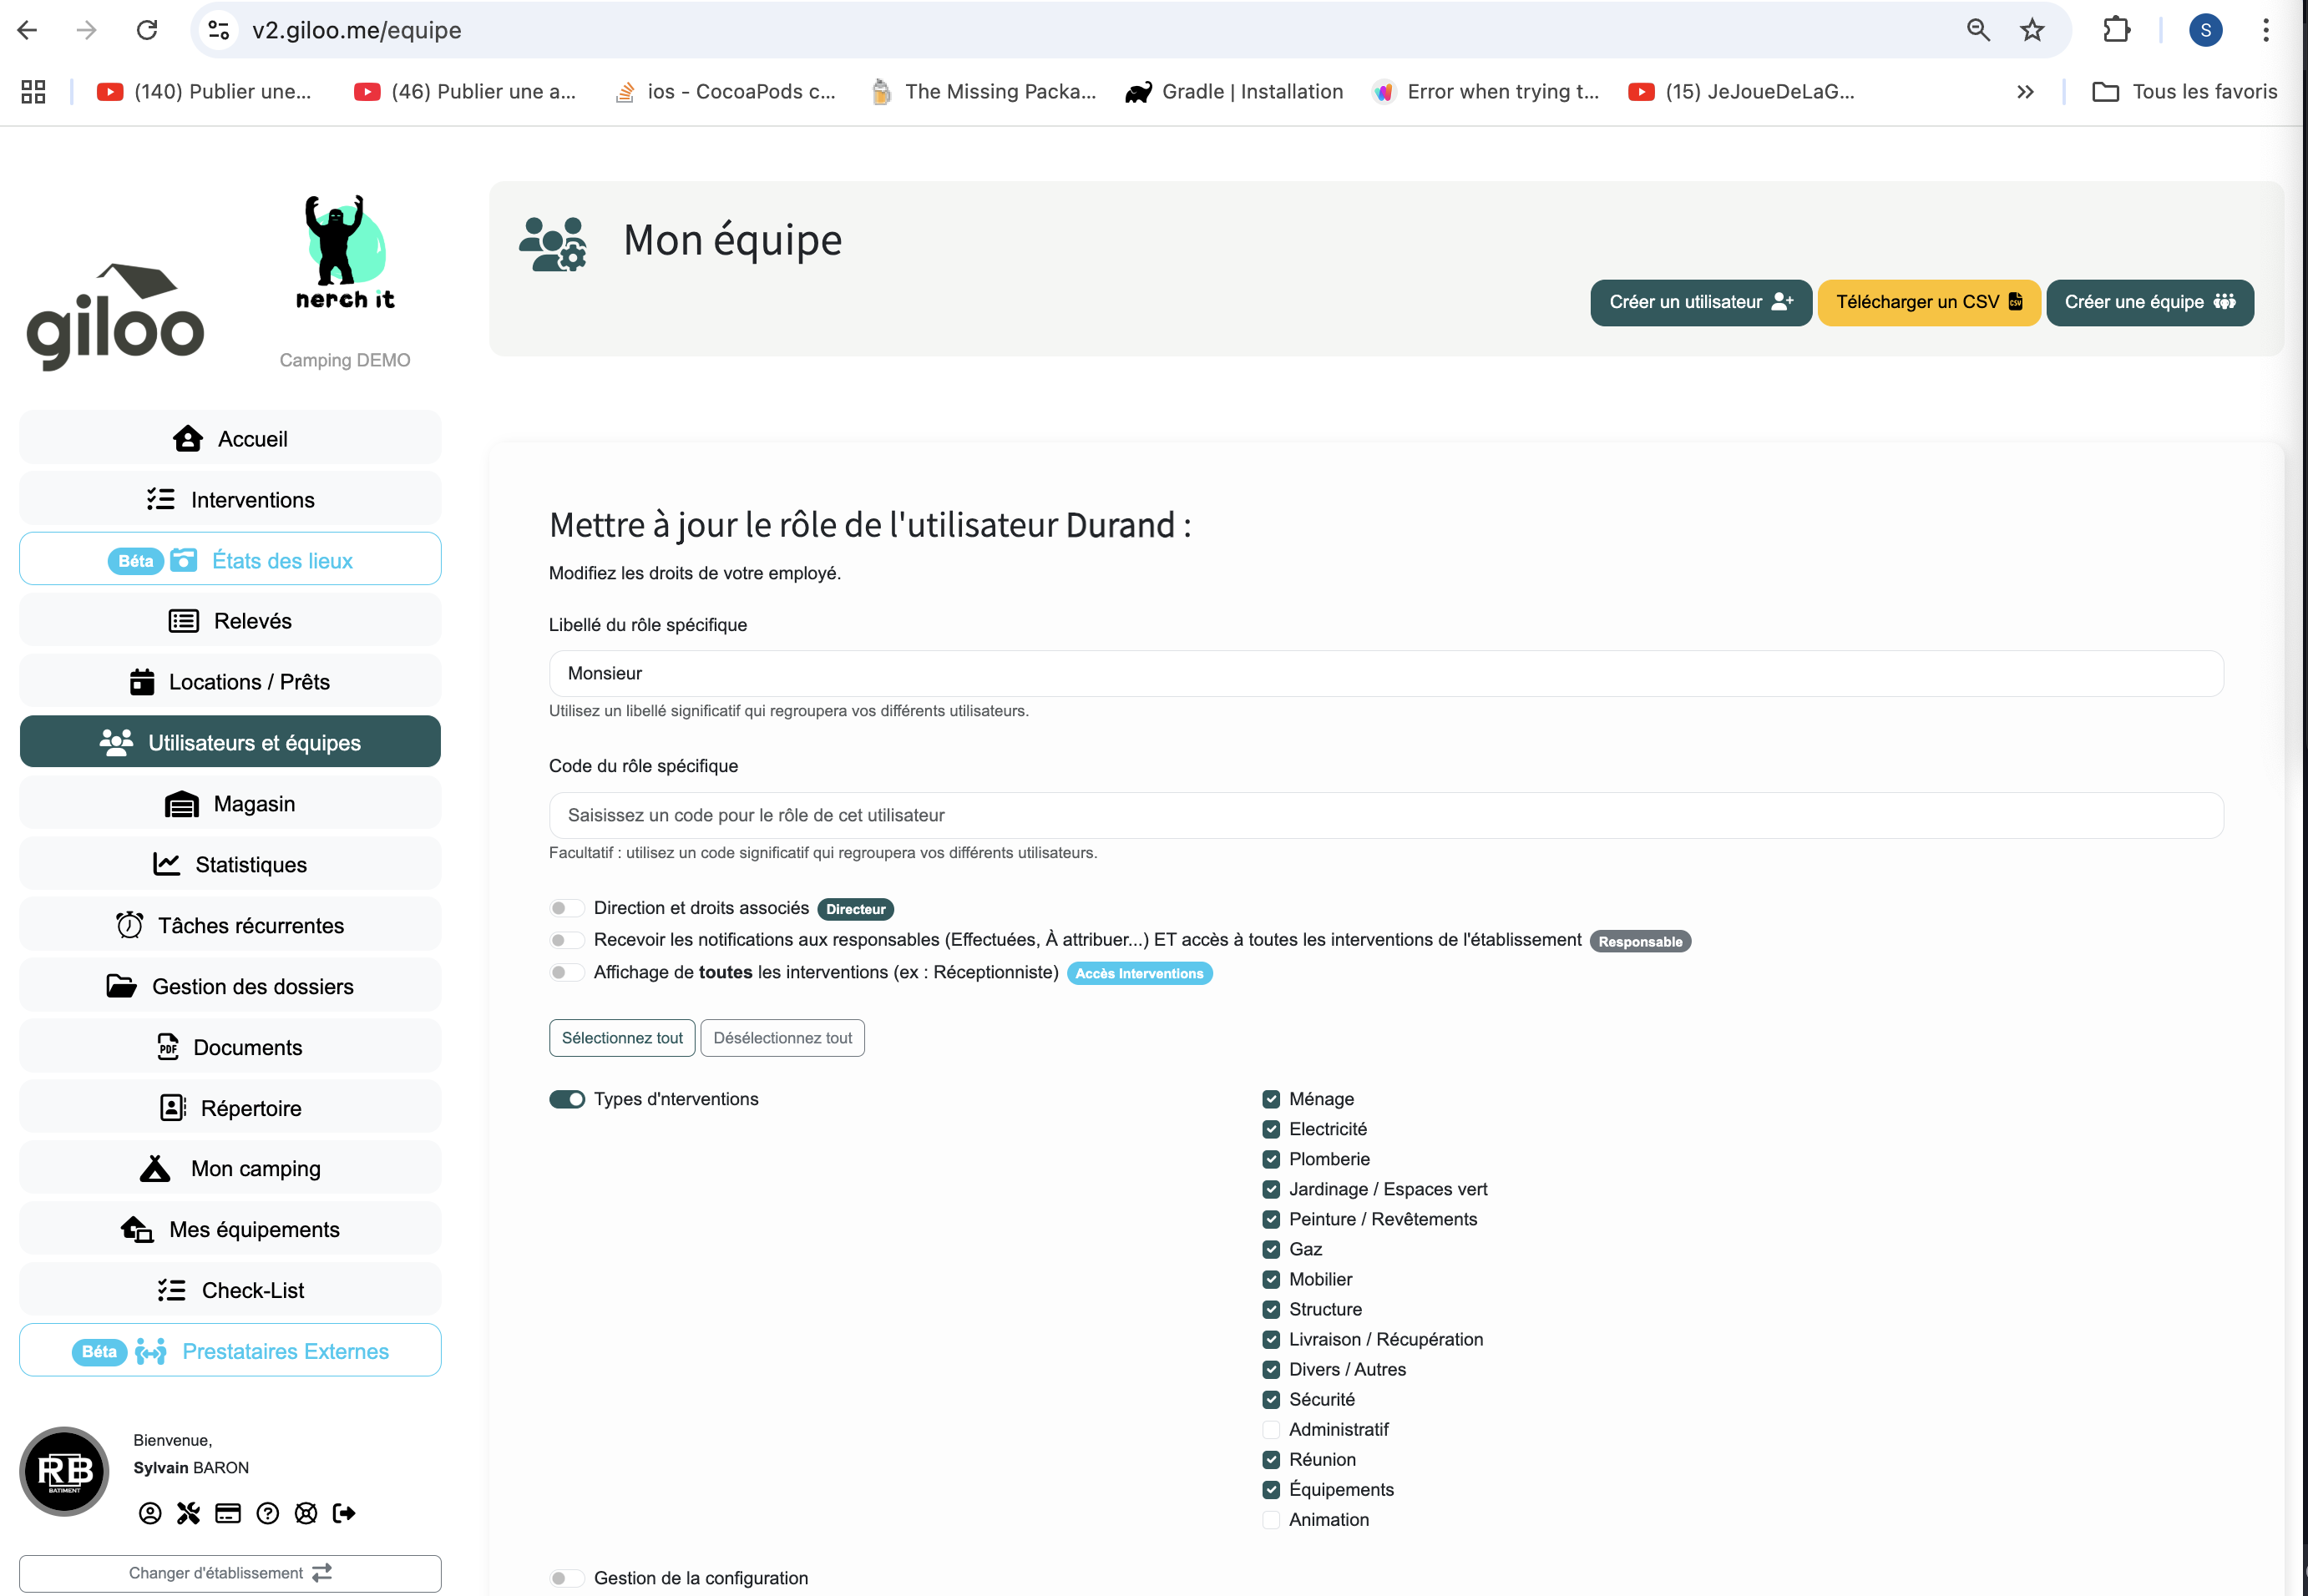Image resolution: width=2308 pixels, height=1596 pixels.
Task: Uncheck the Plomberie checkbox
Action: 1271,1159
